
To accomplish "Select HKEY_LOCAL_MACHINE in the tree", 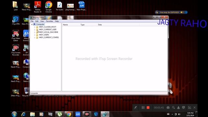I will (x=48, y=32).
